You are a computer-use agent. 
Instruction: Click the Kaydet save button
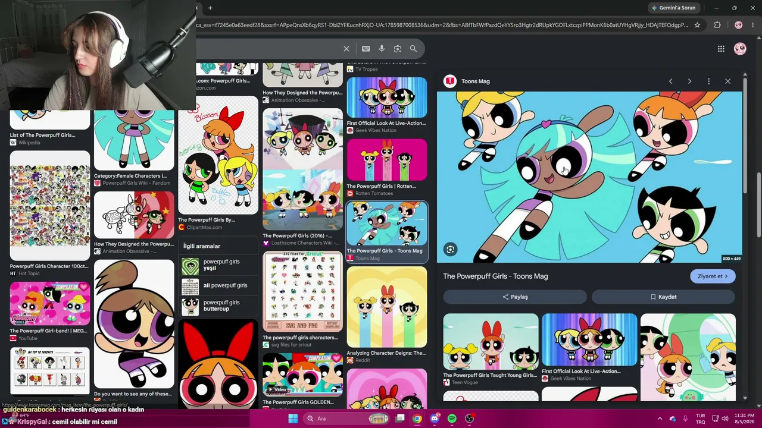(x=663, y=297)
